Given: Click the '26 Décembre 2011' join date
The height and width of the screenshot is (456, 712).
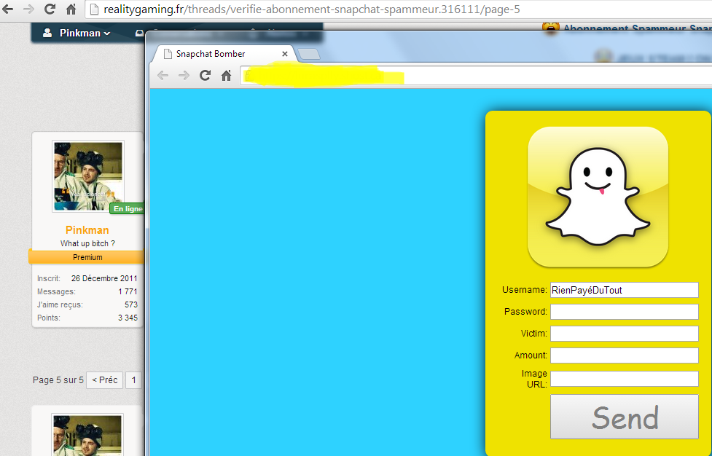Looking at the screenshot, I should [x=104, y=278].
